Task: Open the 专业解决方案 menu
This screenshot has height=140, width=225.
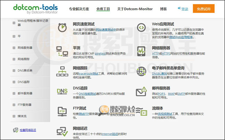Action: pyautogui.click(x=79, y=9)
